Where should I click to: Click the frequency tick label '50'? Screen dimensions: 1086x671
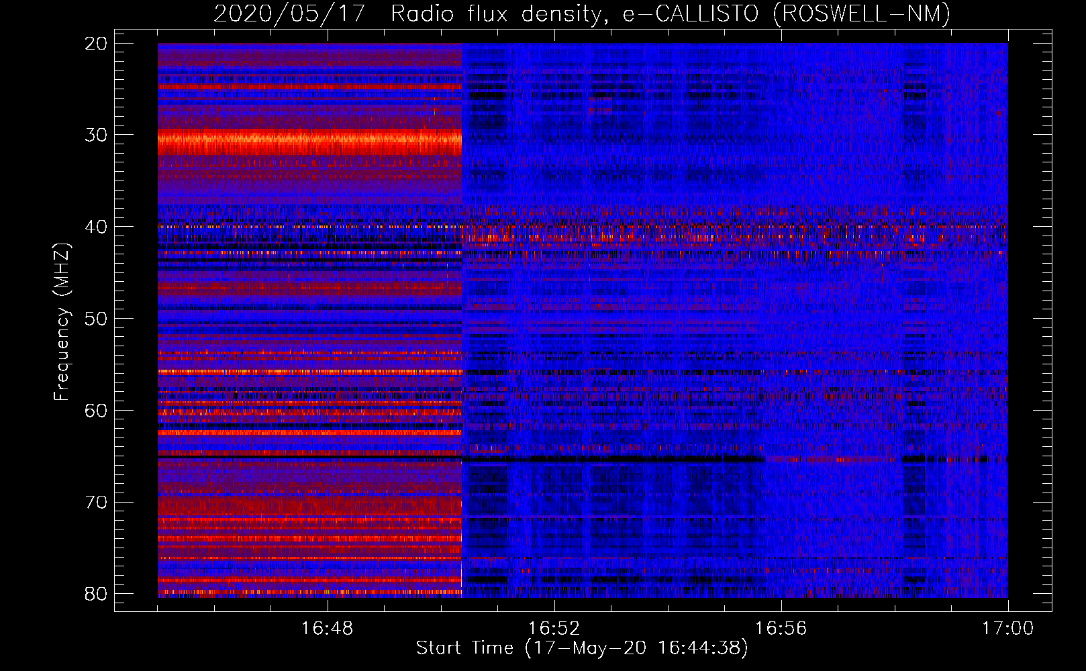coord(97,319)
